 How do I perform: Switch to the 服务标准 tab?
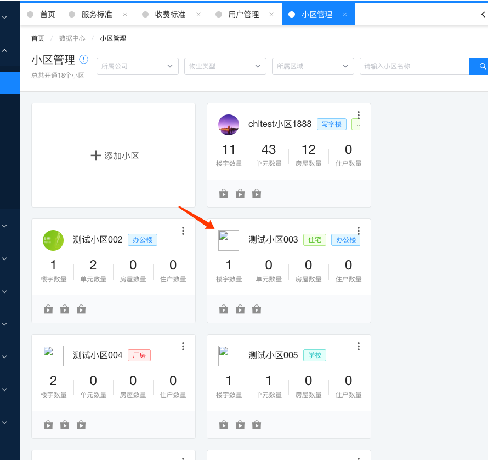(x=97, y=14)
